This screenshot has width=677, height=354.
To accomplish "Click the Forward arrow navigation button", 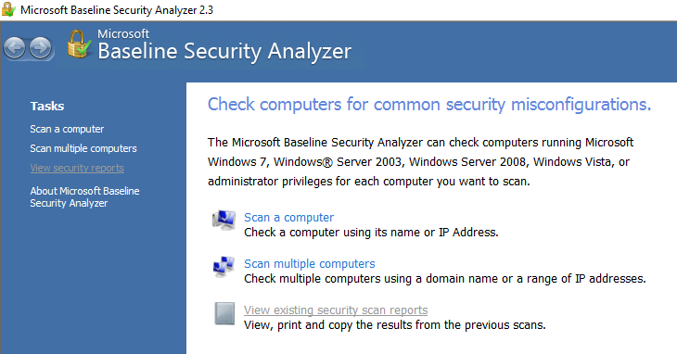I will [41, 48].
